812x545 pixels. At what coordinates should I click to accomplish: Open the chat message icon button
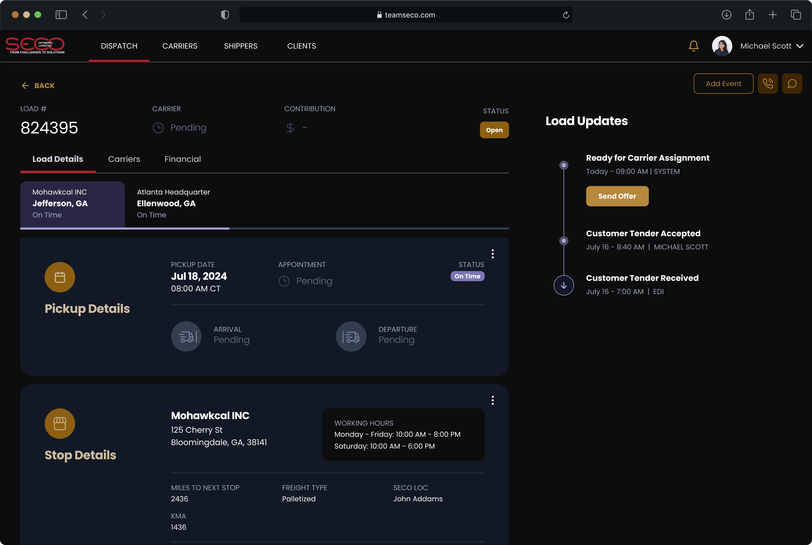pyautogui.click(x=792, y=83)
